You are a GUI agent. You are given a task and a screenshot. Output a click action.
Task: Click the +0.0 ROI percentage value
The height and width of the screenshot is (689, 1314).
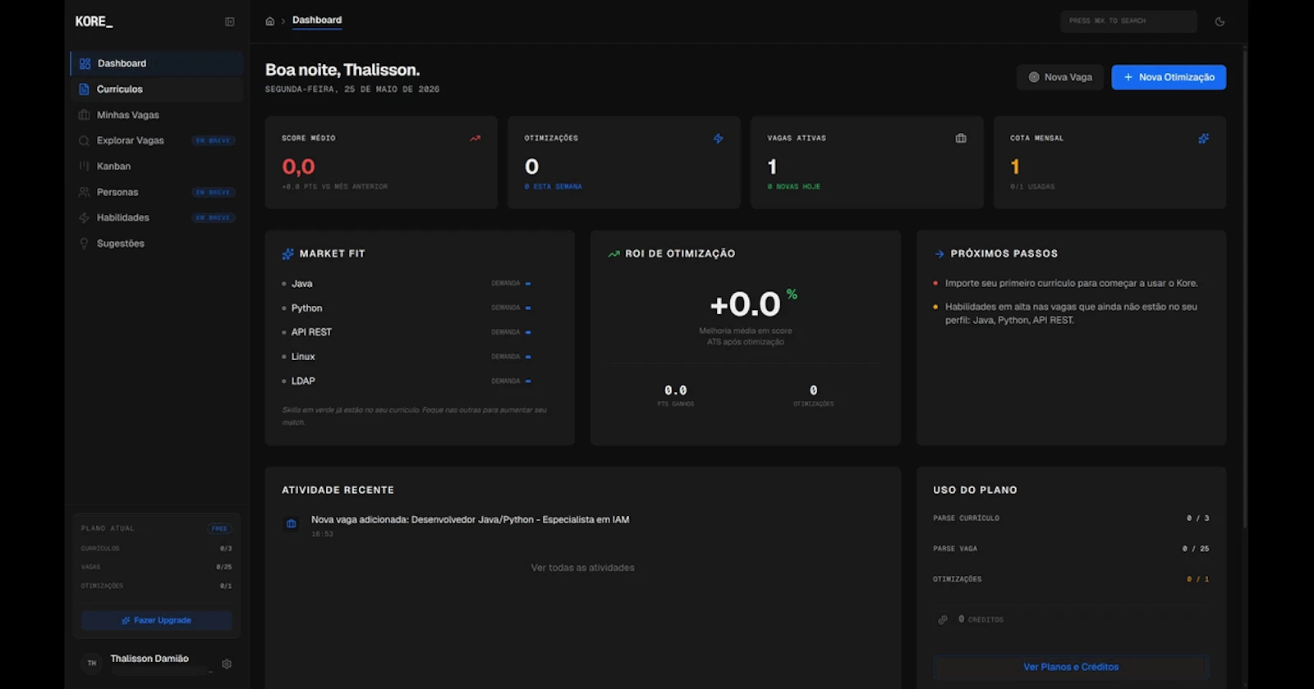745,304
